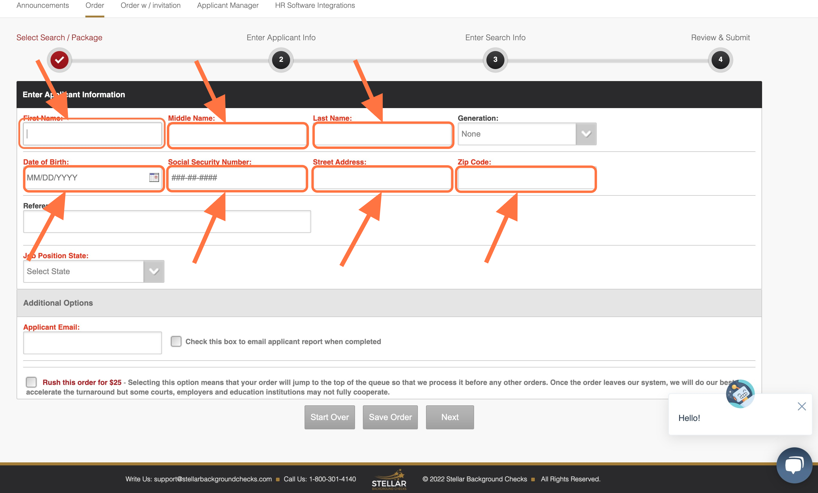
Task: Expand the Generation dropdown arrow
Action: (x=586, y=134)
